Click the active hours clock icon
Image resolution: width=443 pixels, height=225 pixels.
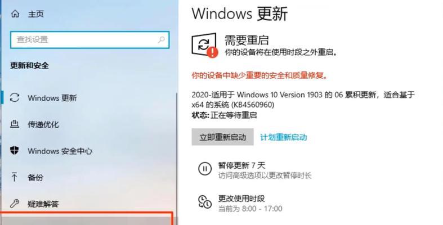[x=205, y=202]
